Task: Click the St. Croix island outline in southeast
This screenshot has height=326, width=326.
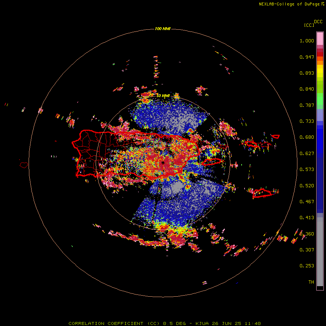Action: (x=262, y=193)
